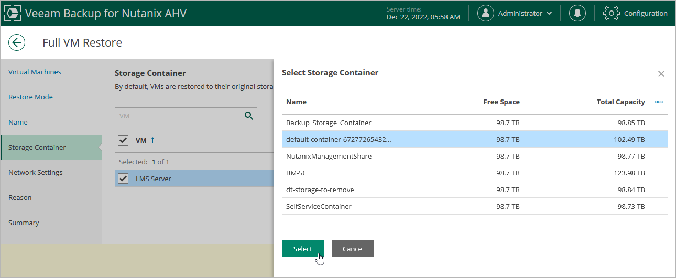Screen dimensions: 676x278
Task: Expand the Administrator dropdown arrow
Action: pyautogui.click(x=549, y=14)
